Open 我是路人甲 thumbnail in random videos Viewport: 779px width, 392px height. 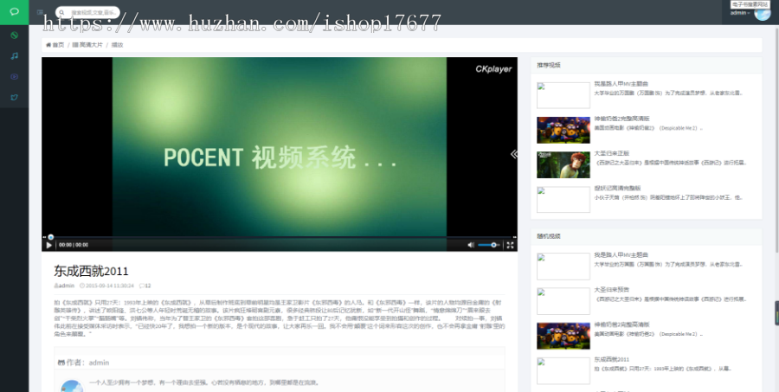[x=563, y=267]
